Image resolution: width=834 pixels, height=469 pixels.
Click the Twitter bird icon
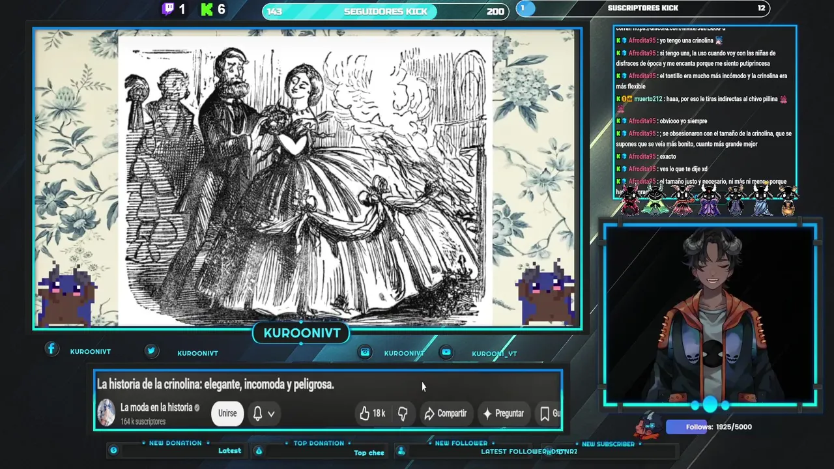pyautogui.click(x=151, y=350)
